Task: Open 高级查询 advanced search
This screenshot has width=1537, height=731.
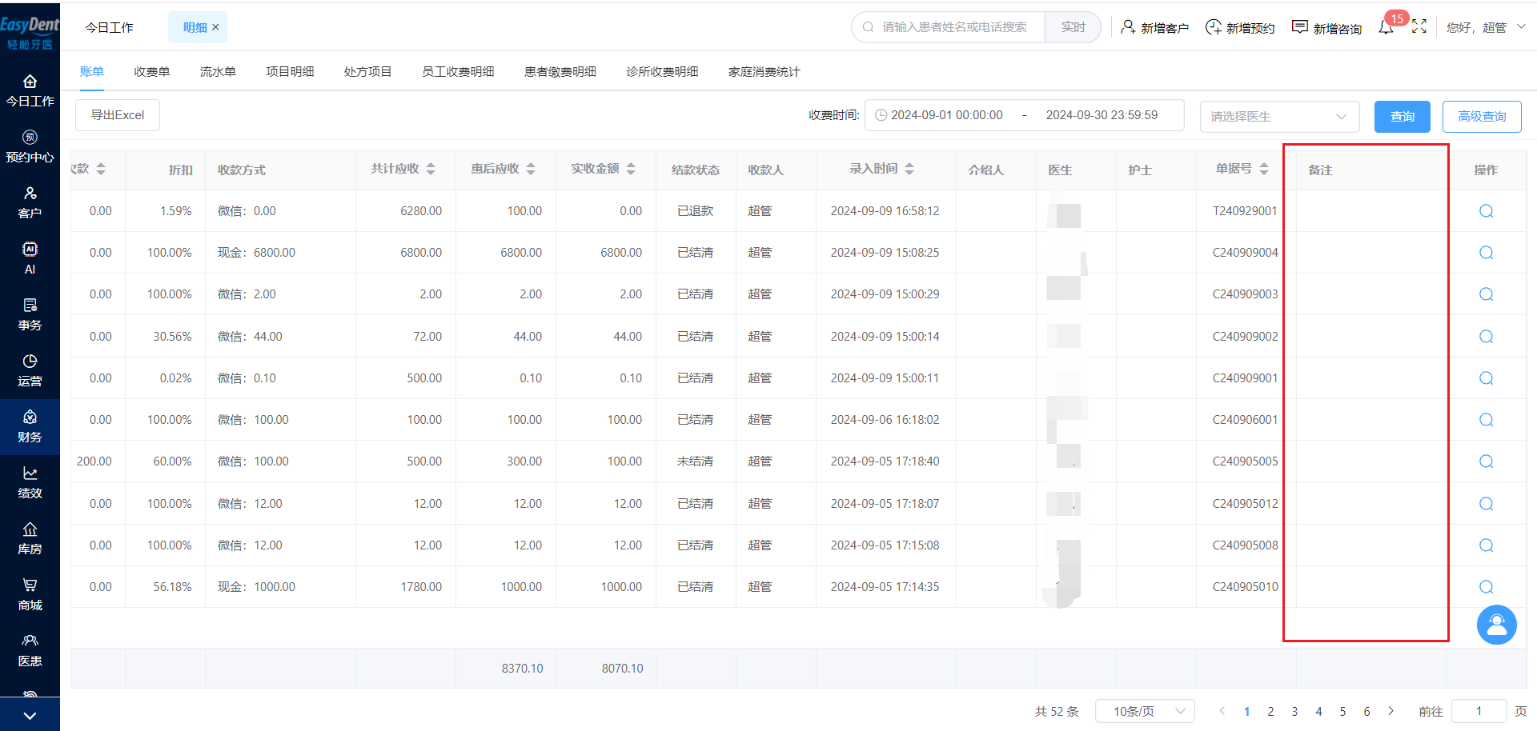Action: 1482,117
